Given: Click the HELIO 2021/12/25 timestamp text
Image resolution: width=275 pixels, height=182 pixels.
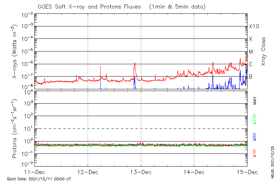Looking at the screenshot, I should [x=272, y=163].
